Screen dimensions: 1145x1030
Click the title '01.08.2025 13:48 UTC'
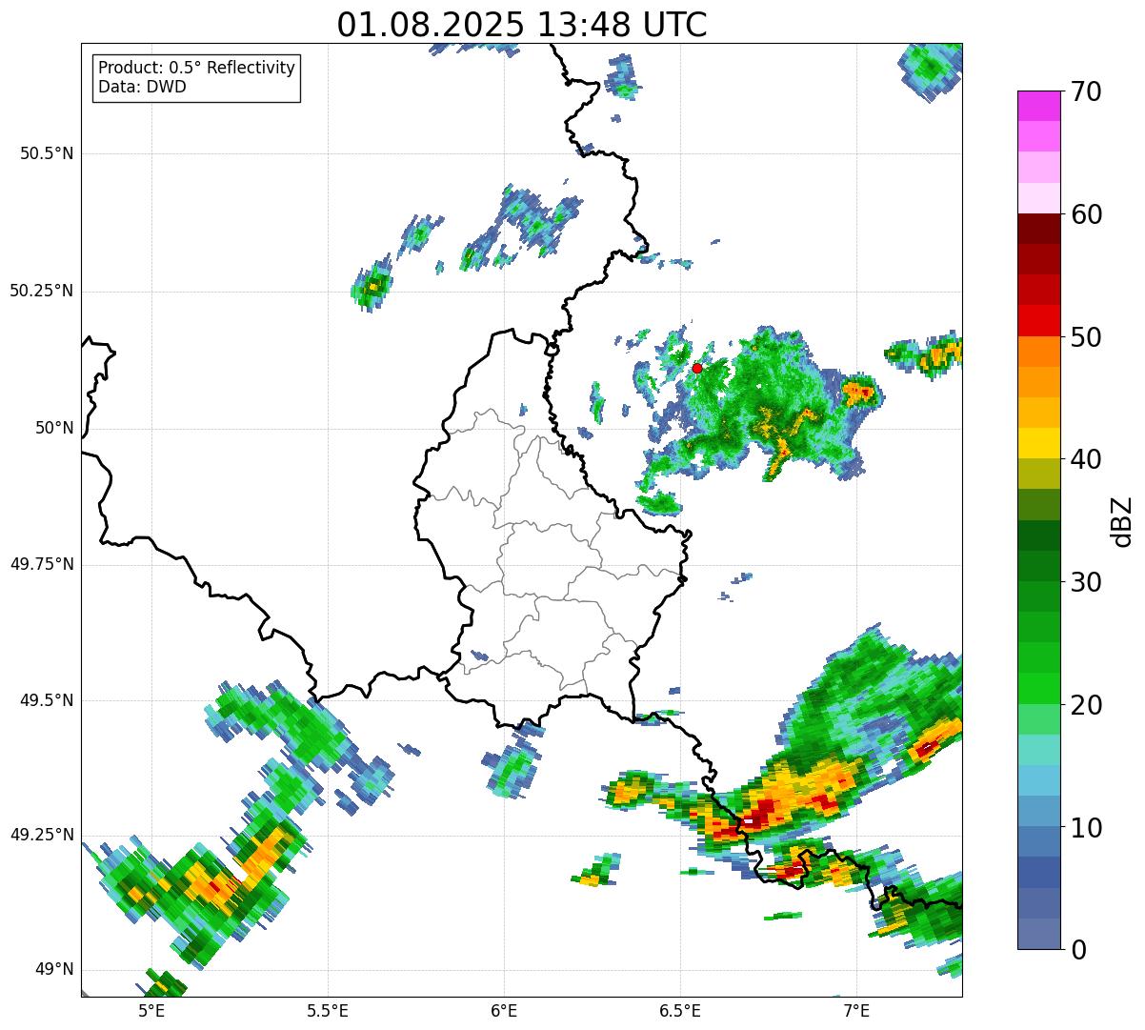(x=522, y=24)
